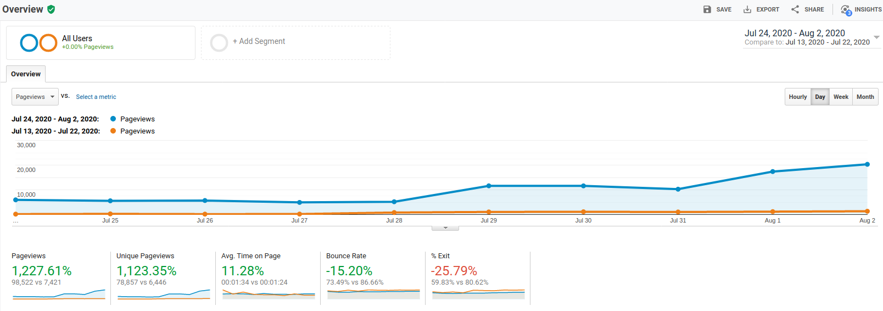The image size is (883, 311).
Task: Click the green verified shield icon
Action: [x=51, y=9]
